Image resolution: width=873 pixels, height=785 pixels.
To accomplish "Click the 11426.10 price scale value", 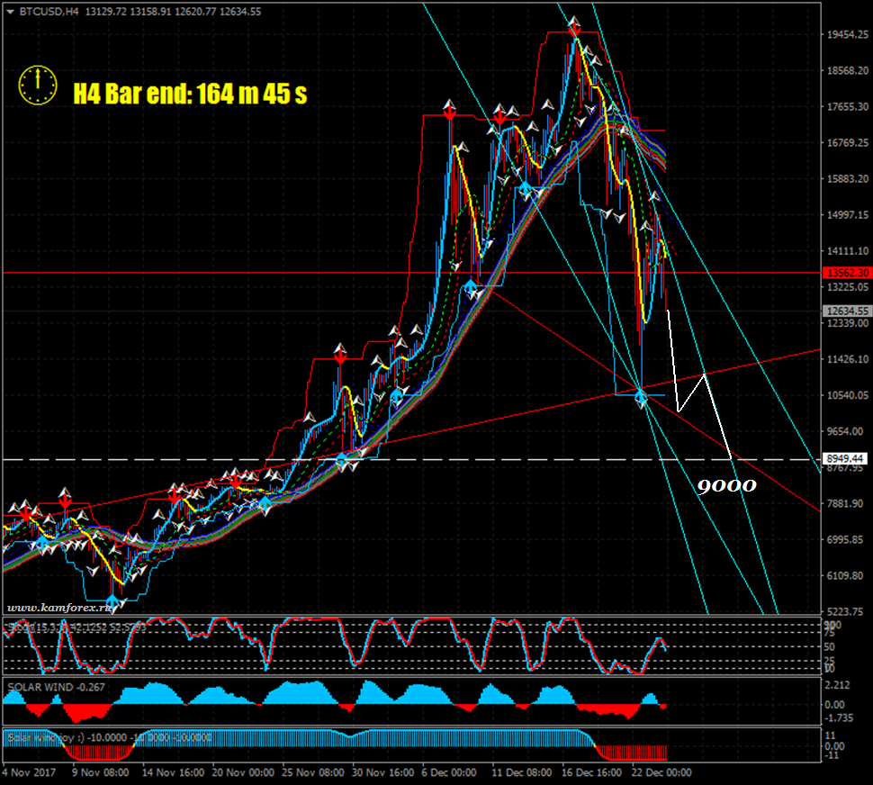I will tap(848, 359).
